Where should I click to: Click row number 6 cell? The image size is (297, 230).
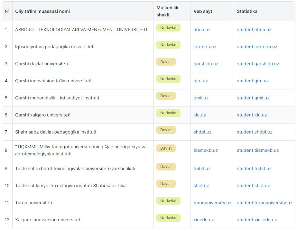point(7,115)
